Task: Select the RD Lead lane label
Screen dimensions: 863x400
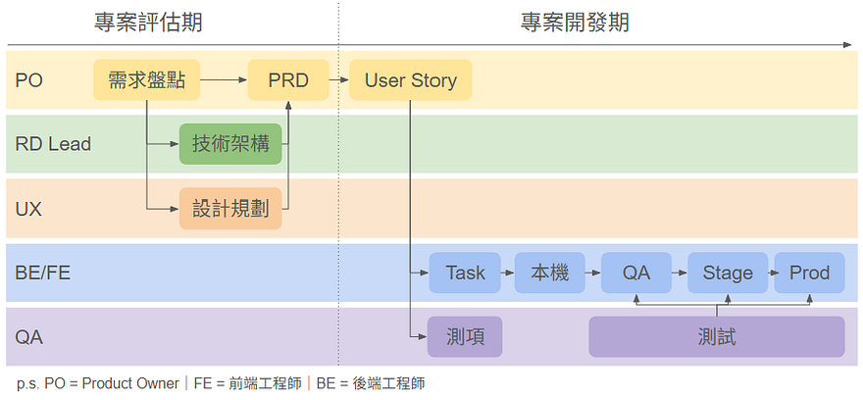Action: [x=53, y=144]
